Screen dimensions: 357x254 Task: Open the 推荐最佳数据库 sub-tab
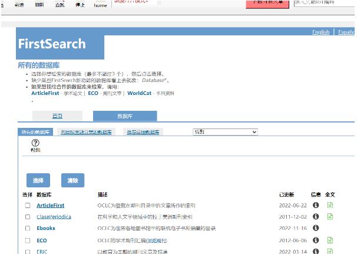143,132
